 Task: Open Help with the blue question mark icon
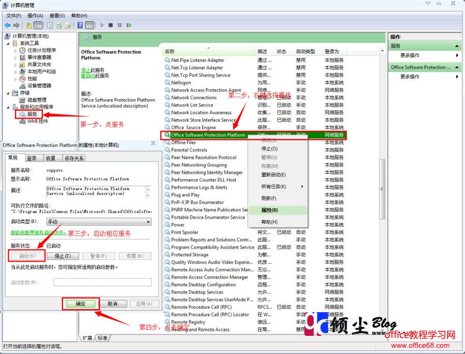point(80,25)
